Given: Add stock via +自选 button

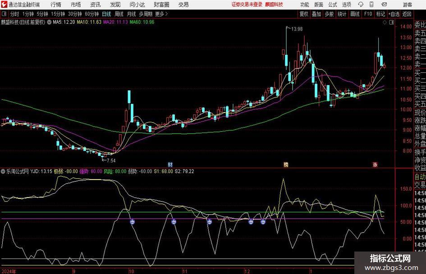Looking at the screenshot, I should [x=394, y=14].
